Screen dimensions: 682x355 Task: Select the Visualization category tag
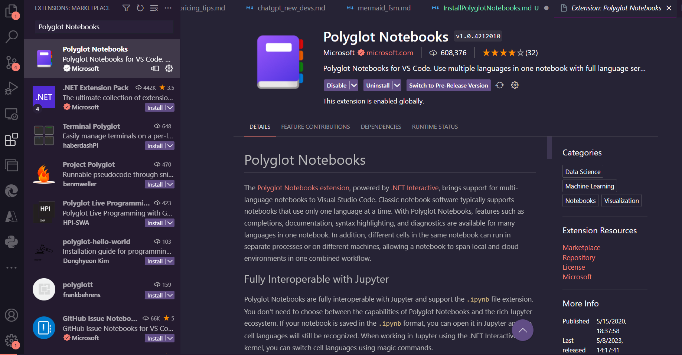[621, 201]
